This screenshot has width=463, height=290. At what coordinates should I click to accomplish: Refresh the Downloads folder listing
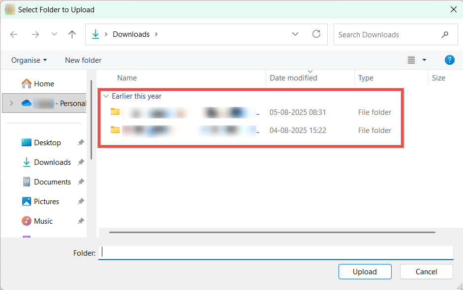tap(316, 34)
